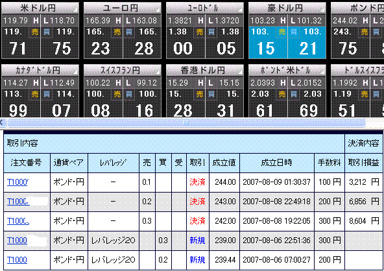
Task: Open order link in the 243.00 row
Action: coord(18,202)
